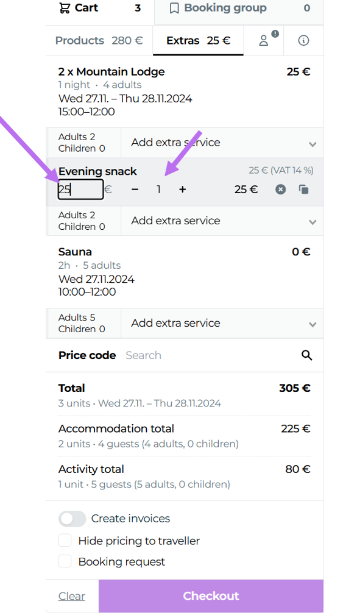Screen dimensions: 357x615
Task: Click the Clear link
Action: (x=72, y=596)
